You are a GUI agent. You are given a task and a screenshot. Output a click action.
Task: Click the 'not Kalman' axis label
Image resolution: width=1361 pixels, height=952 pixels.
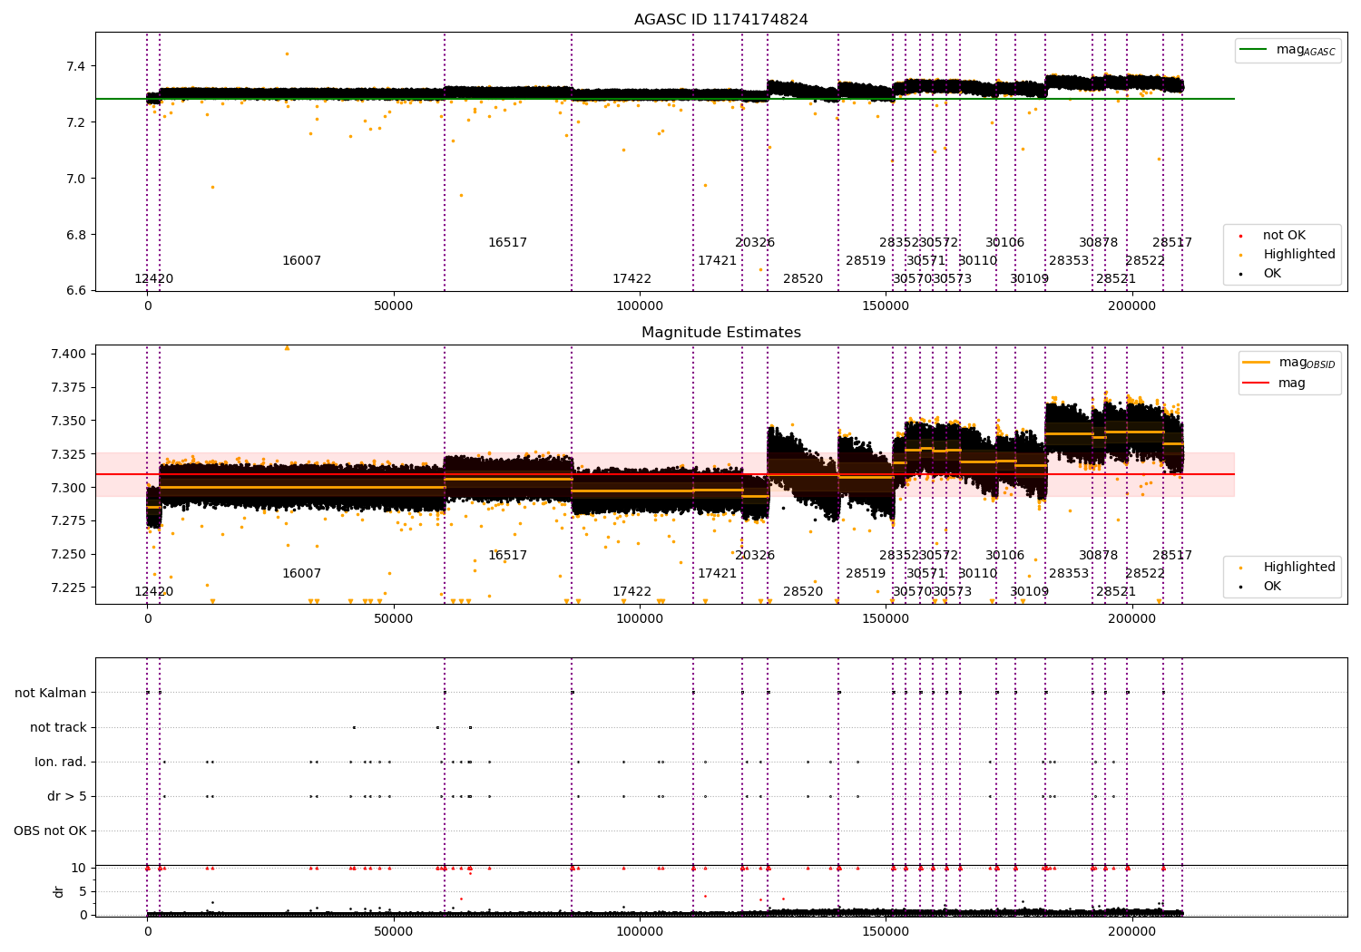pos(51,693)
